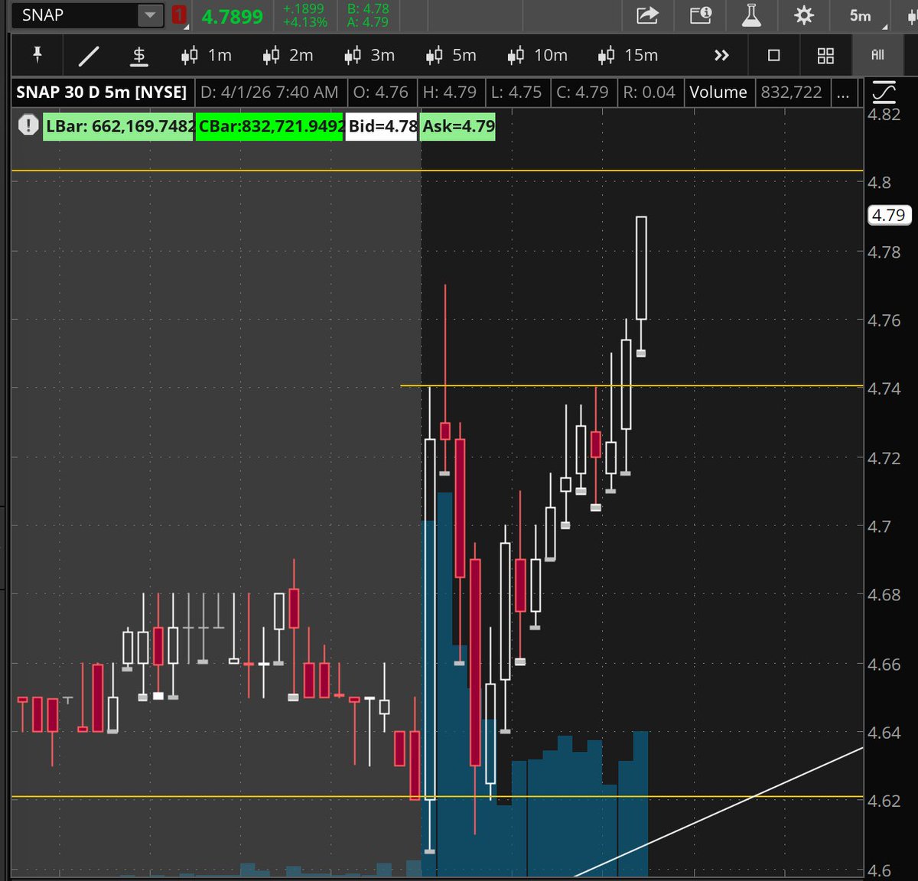Click the Bid=4.78 label
Image resolution: width=918 pixels, height=881 pixels.
pyautogui.click(x=382, y=126)
